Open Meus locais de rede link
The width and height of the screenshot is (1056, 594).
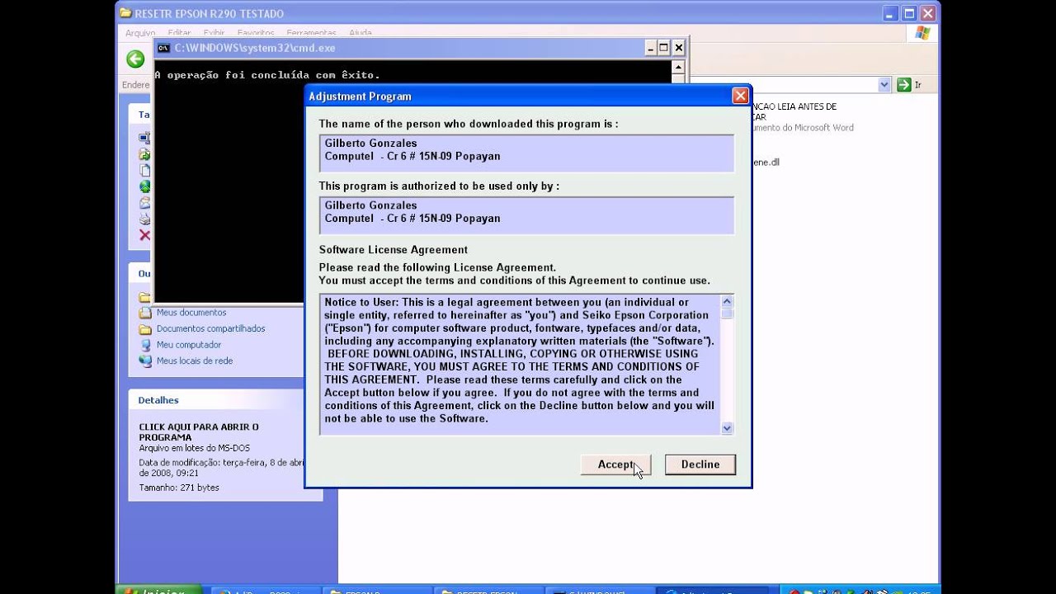point(195,361)
